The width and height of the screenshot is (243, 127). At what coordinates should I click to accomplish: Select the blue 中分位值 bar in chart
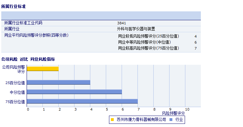tap(74, 92)
